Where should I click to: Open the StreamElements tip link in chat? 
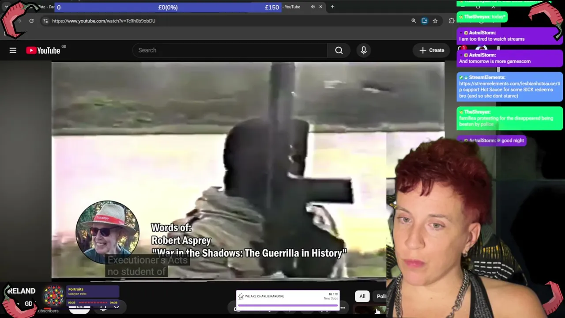(x=509, y=87)
